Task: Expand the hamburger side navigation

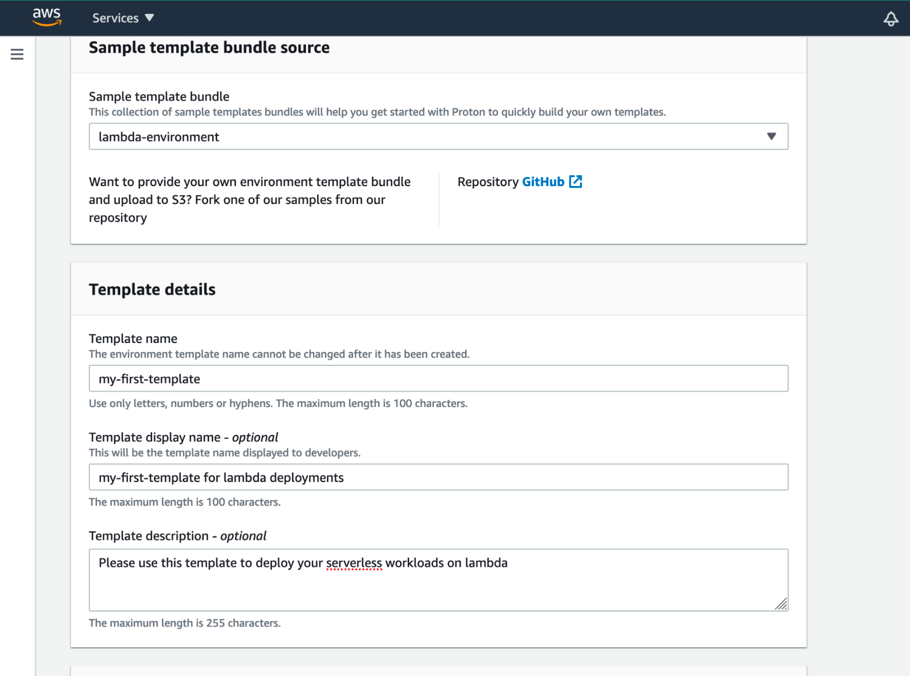Action: [17, 54]
